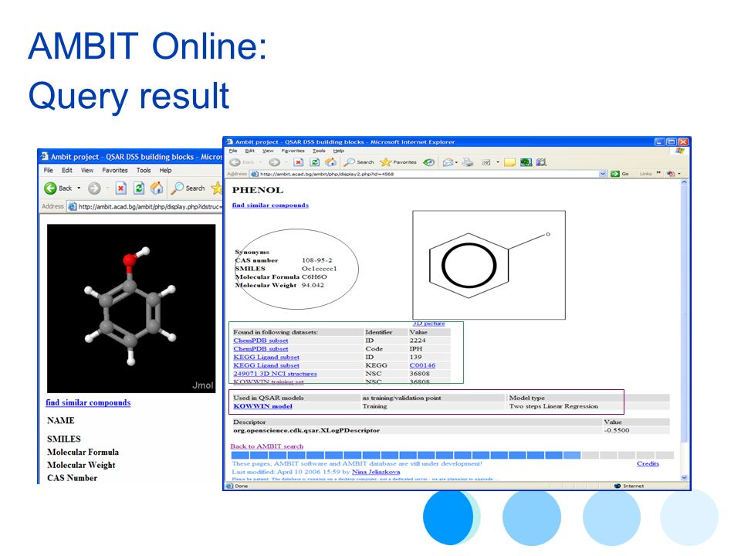Click the Research binoculars toolbar icon
Image resolution: width=741 pixels, height=556 pixels.
tap(542, 162)
